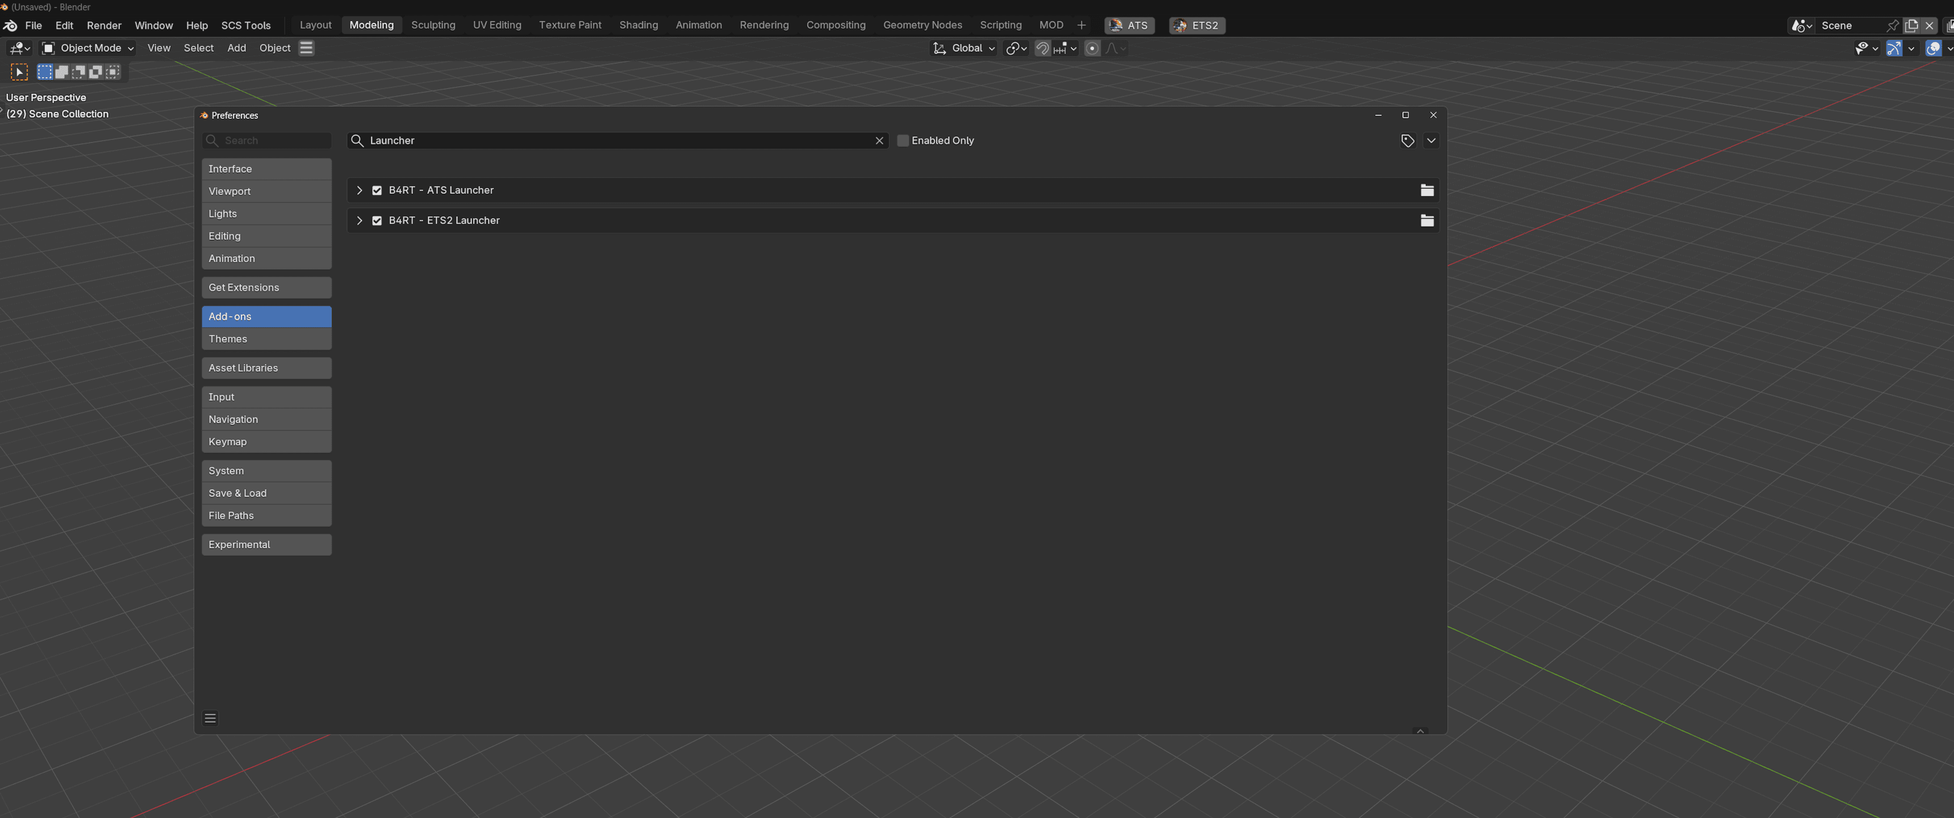This screenshot has width=1954, height=818.
Task: Select the Extend selection mode icon
Action: point(61,72)
